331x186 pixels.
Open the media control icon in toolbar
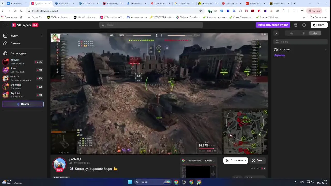click(x=302, y=11)
